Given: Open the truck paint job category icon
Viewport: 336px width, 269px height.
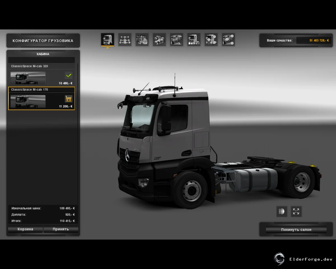Looking at the screenshot, I should point(194,40).
